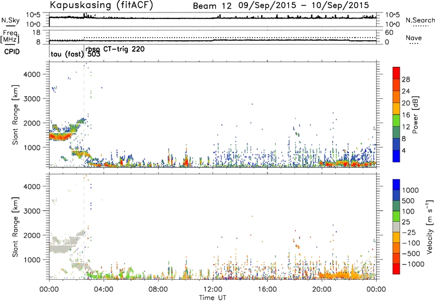Select the "Freq. [MHz]" axis label
Screen dimensions: 435x301
(x=10, y=36)
